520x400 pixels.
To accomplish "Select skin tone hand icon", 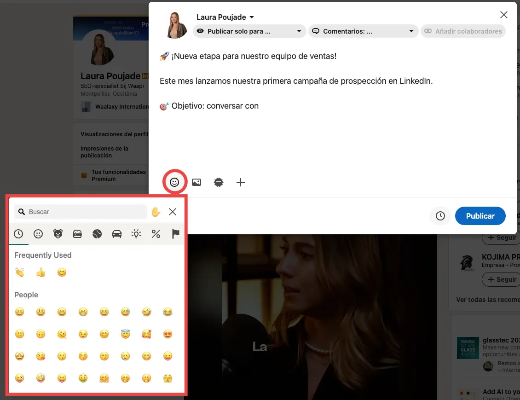I will click(x=156, y=212).
